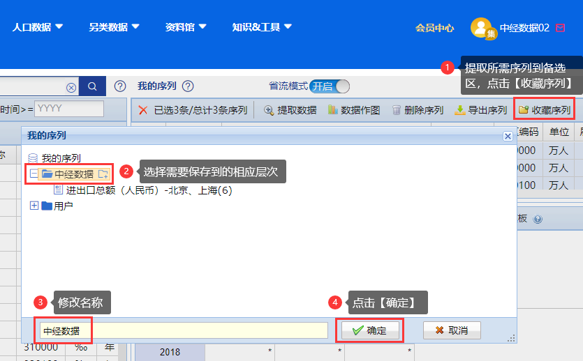Image resolution: width=583 pixels, height=361 pixels.
Task: Click the search magnifier button
Action: pyautogui.click(x=91, y=86)
